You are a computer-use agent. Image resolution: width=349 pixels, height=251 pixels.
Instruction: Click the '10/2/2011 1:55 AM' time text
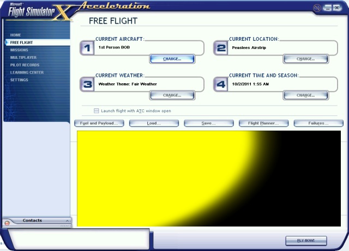(250, 84)
